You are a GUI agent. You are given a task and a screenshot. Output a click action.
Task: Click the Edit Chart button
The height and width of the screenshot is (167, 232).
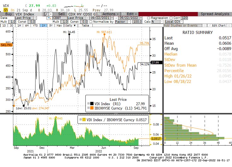coord(217,26)
